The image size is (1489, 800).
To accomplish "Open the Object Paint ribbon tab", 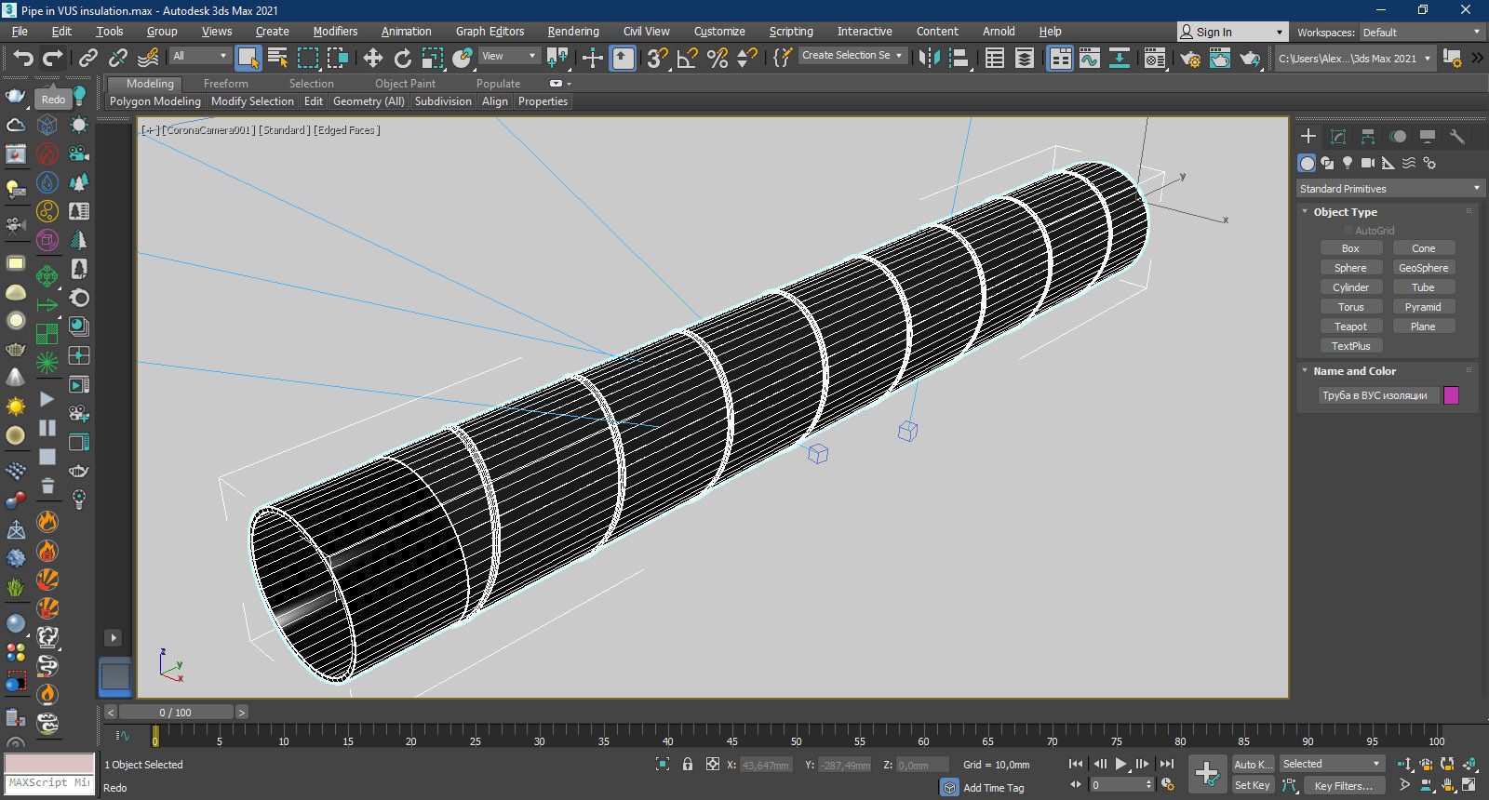I will 405,84.
